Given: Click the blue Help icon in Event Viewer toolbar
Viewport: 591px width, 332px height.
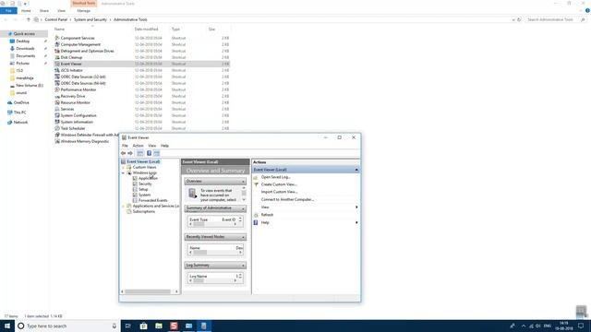Looking at the screenshot, I should tap(149, 153).
